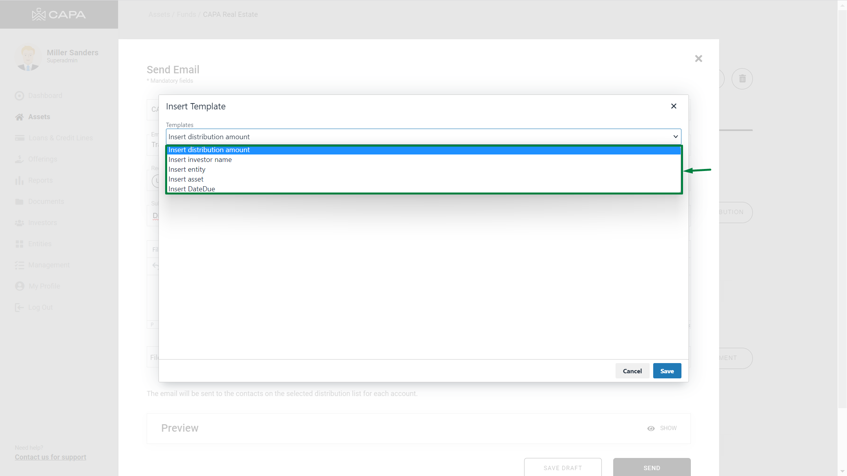
Task: Open Dashboard from the sidebar
Action: click(x=45, y=96)
